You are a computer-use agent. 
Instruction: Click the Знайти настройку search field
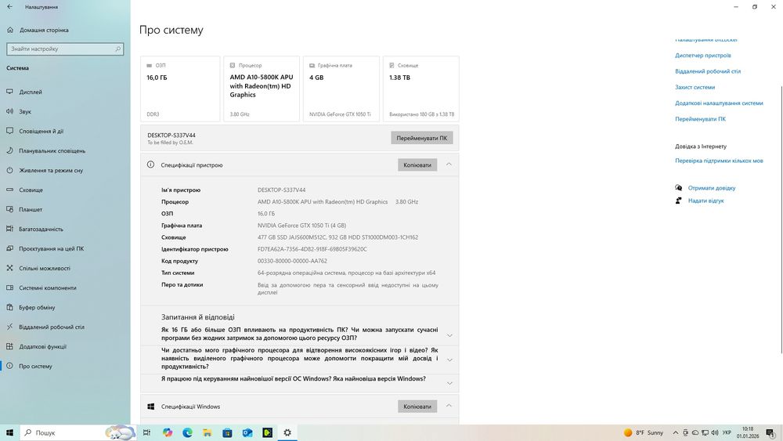[x=65, y=49]
